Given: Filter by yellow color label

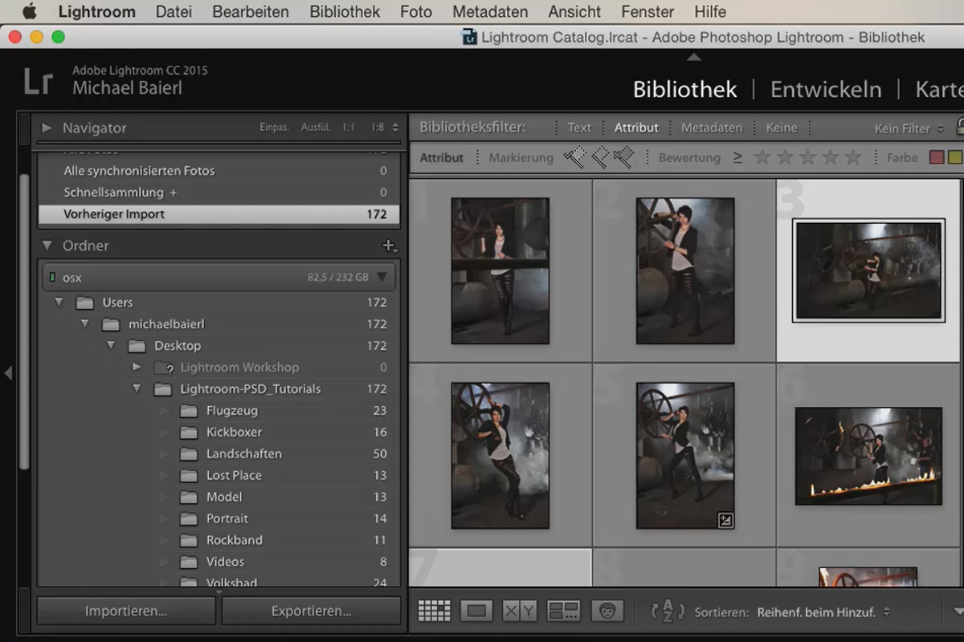Looking at the screenshot, I should click(954, 157).
